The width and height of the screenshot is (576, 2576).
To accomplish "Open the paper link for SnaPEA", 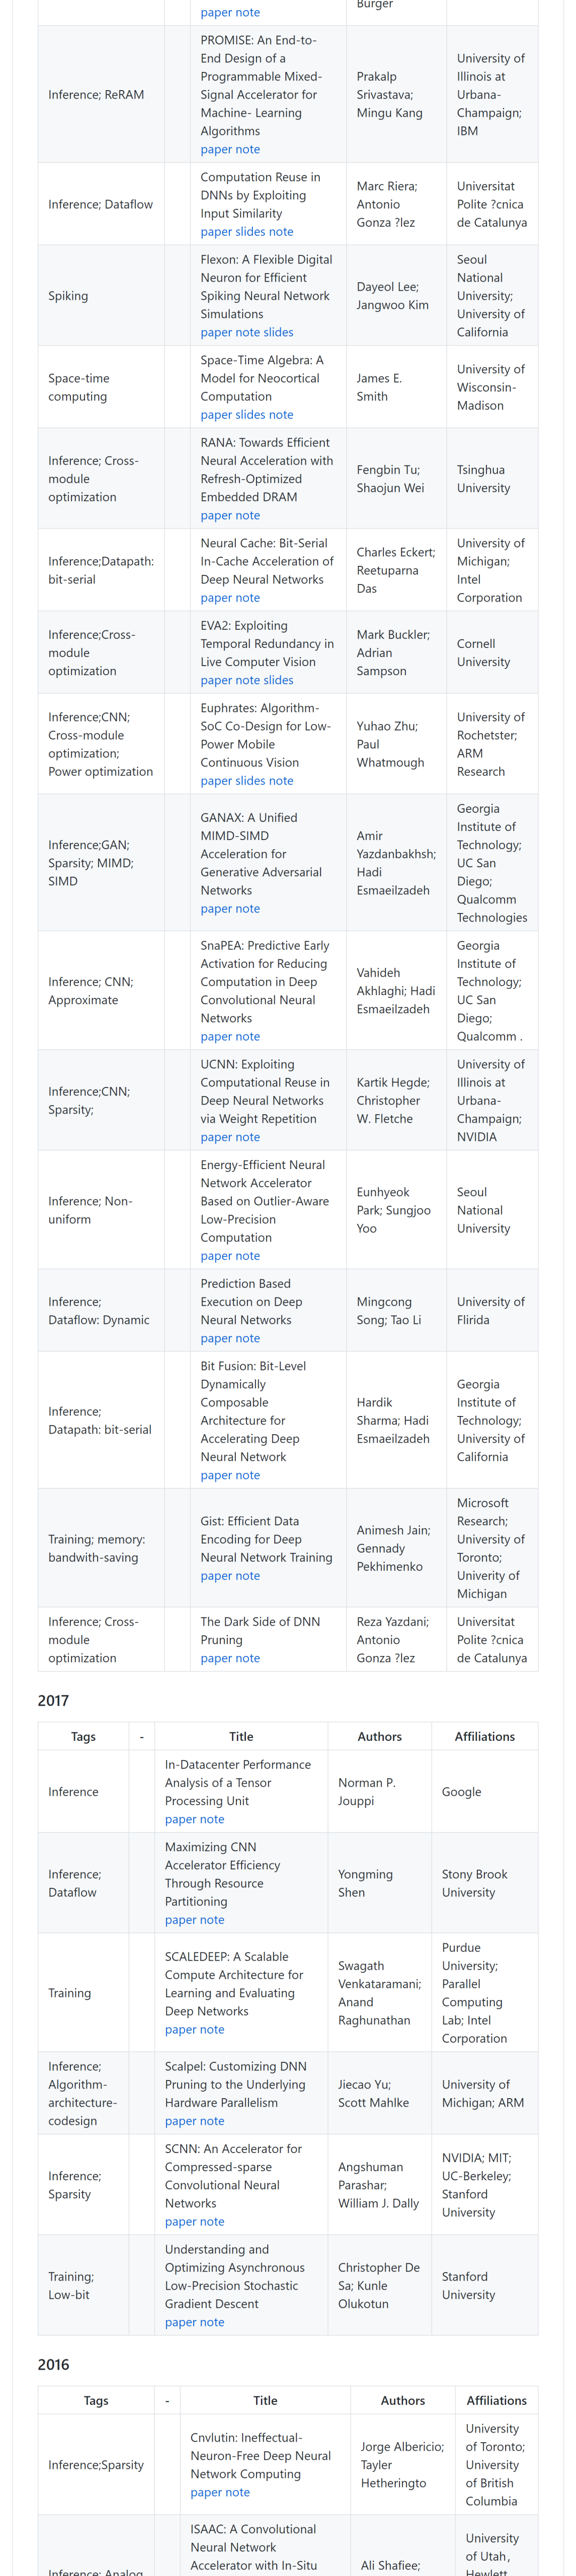I will tap(215, 1036).
